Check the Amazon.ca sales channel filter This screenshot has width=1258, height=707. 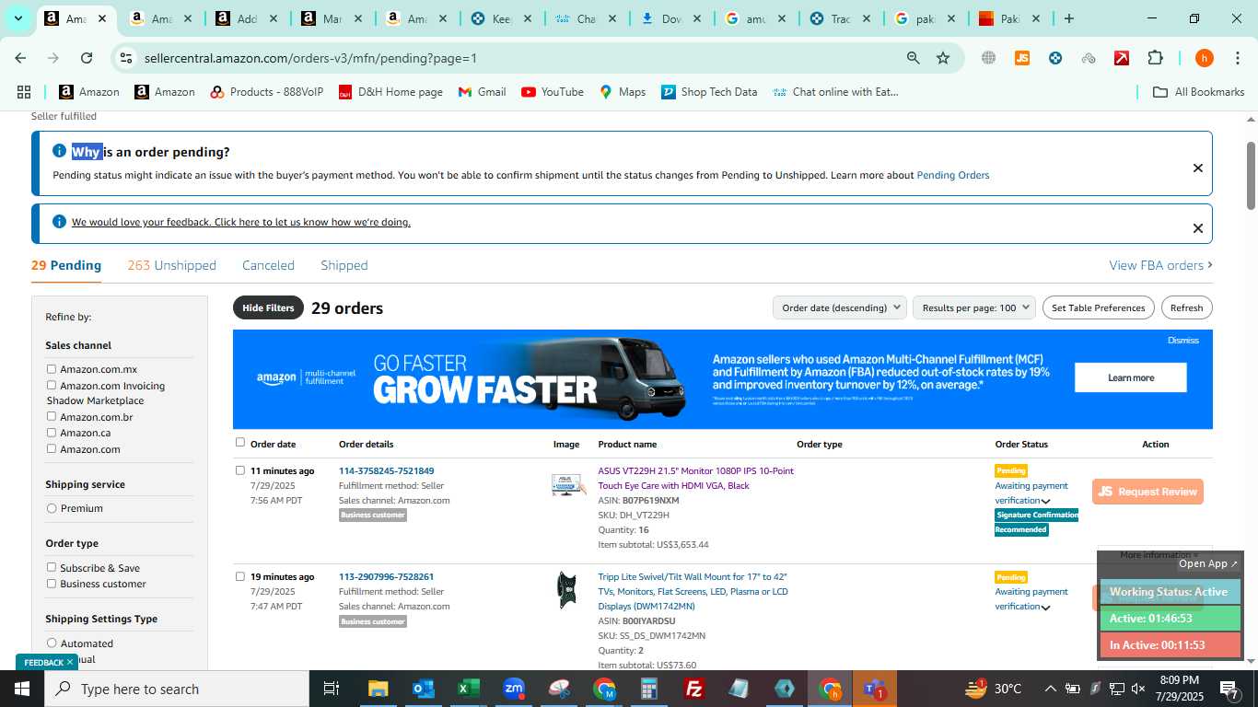52,433
